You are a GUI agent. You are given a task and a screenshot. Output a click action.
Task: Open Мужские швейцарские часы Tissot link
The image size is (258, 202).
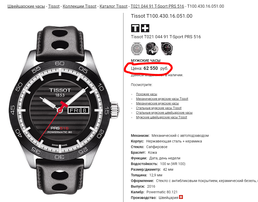[162, 117]
